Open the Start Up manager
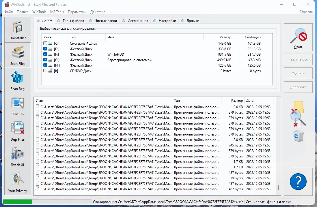Viewport: 317px width, 207px height. pos(18,106)
